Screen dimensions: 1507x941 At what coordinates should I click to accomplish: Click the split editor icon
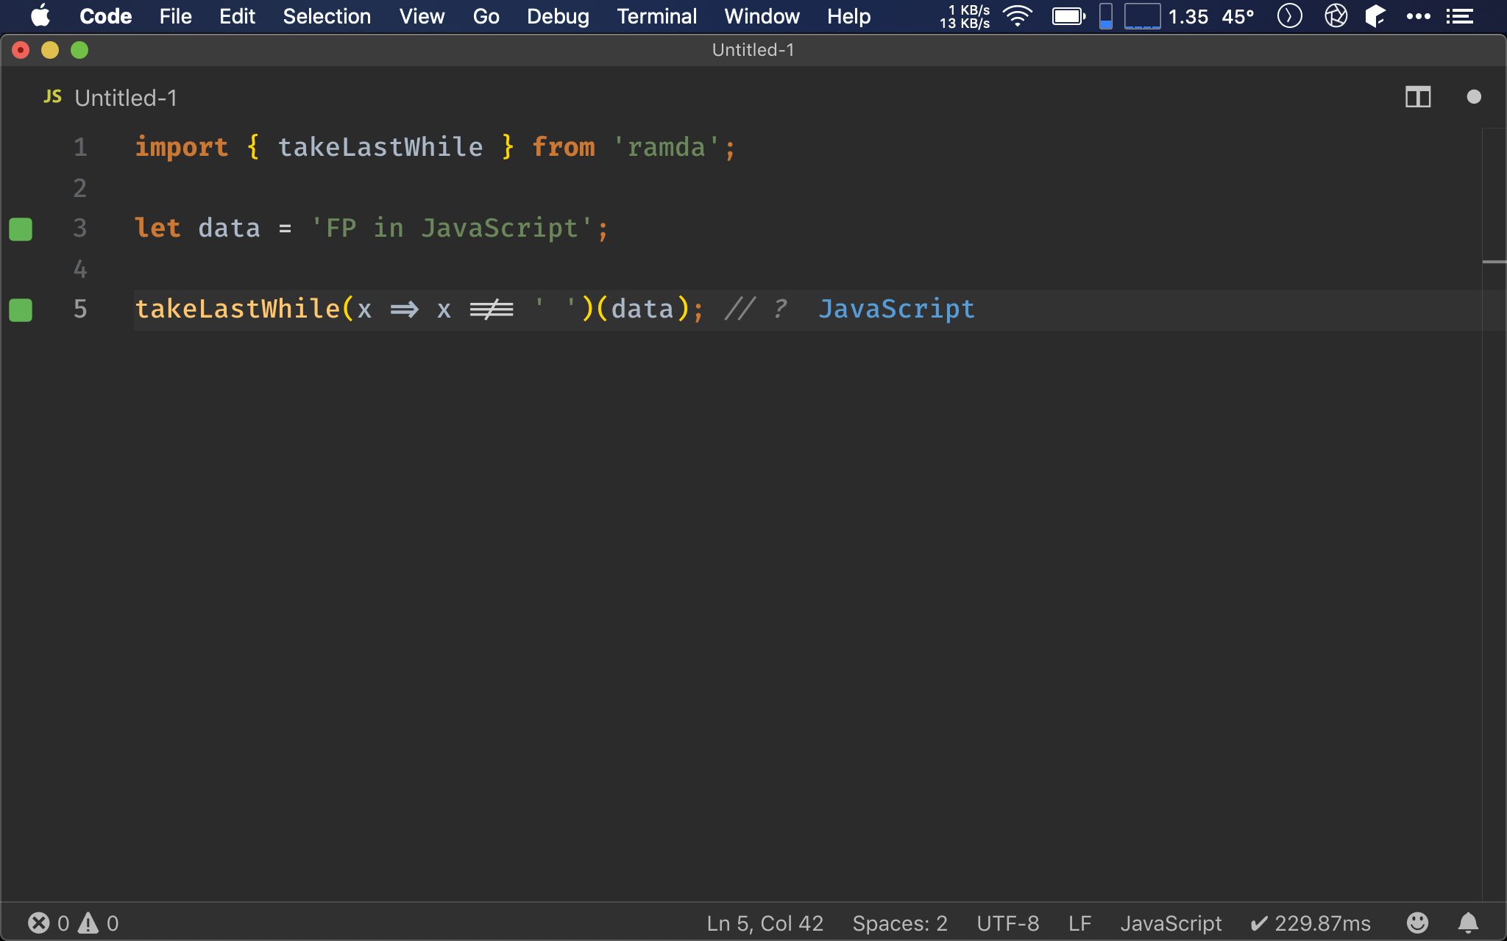pyautogui.click(x=1418, y=96)
